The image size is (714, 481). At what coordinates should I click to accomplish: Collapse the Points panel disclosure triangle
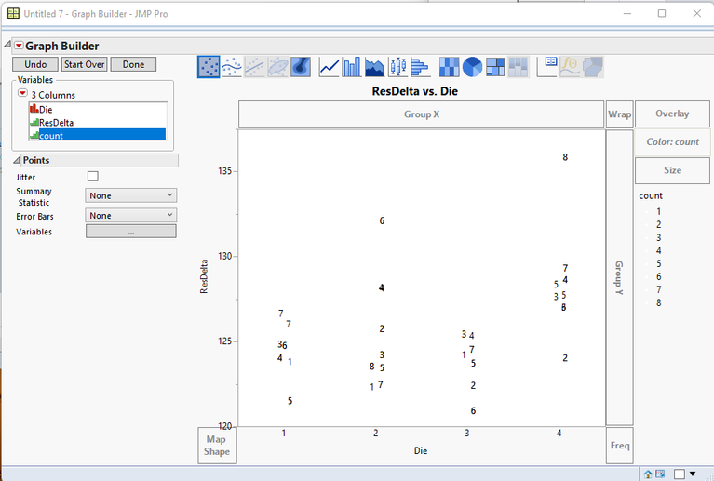pyautogui.click(x=17, y=160)
